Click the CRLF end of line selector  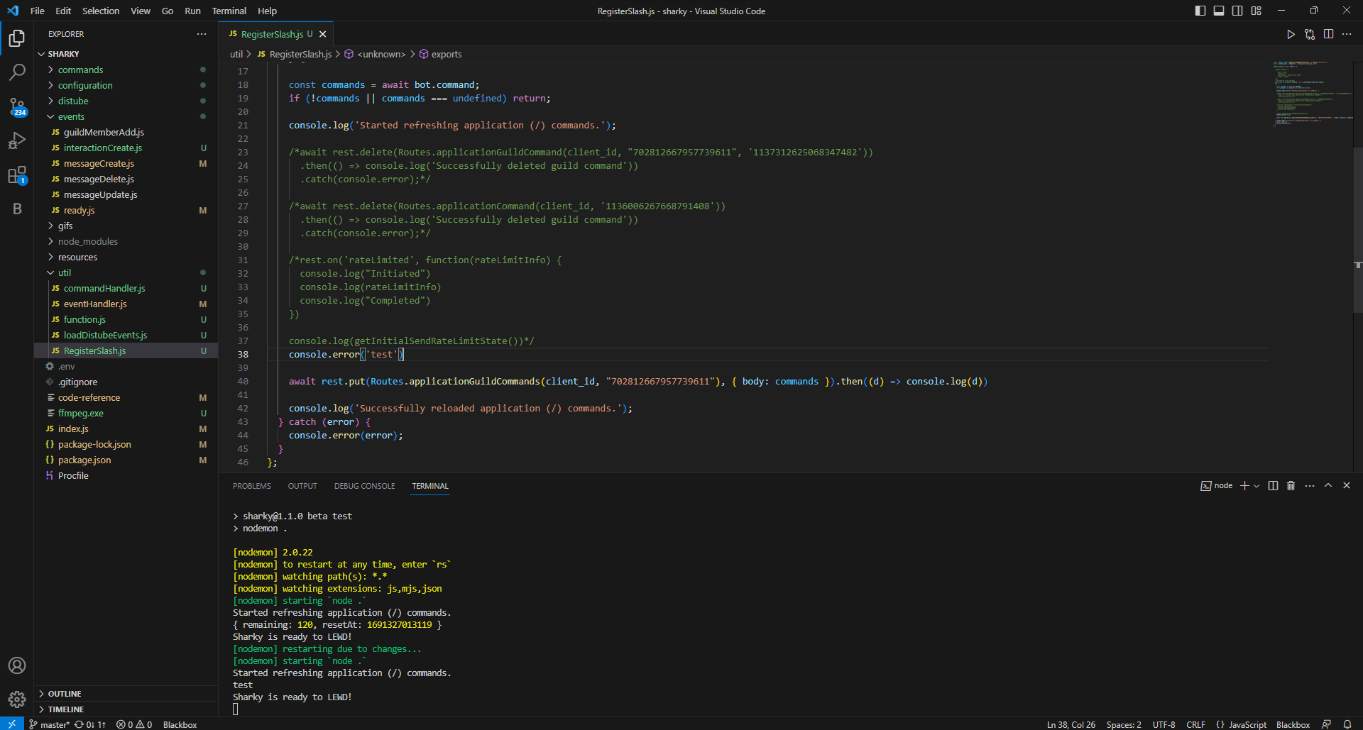click(x=1195, y=724)
